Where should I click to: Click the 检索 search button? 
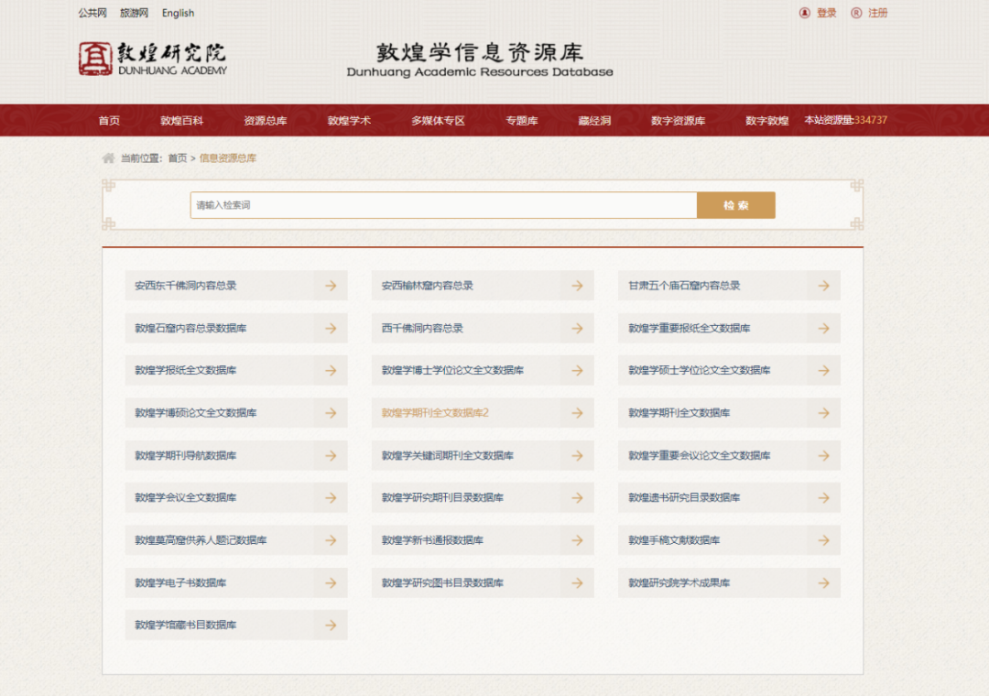pyautogui.click(x=736, y=205)
